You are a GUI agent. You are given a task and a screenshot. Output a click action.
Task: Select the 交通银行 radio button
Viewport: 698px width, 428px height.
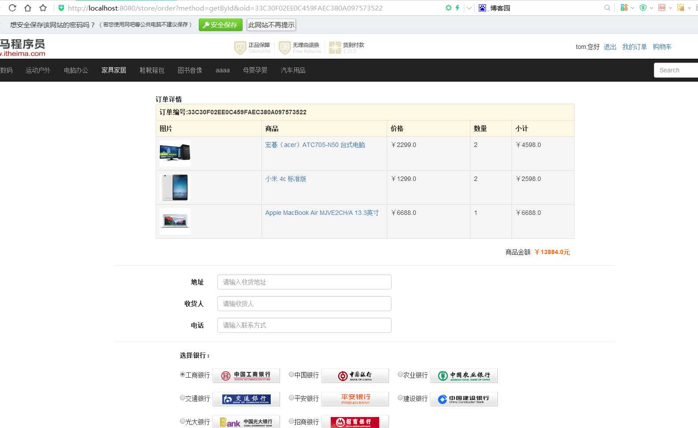183,398
